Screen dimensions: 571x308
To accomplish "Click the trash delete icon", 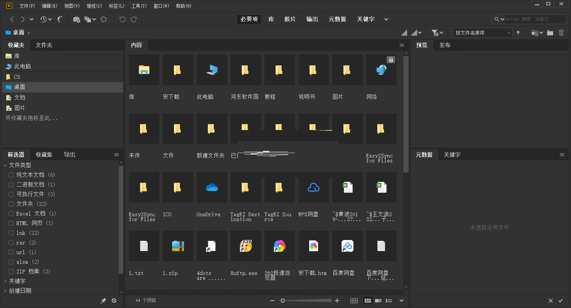I will coord(561,33).
